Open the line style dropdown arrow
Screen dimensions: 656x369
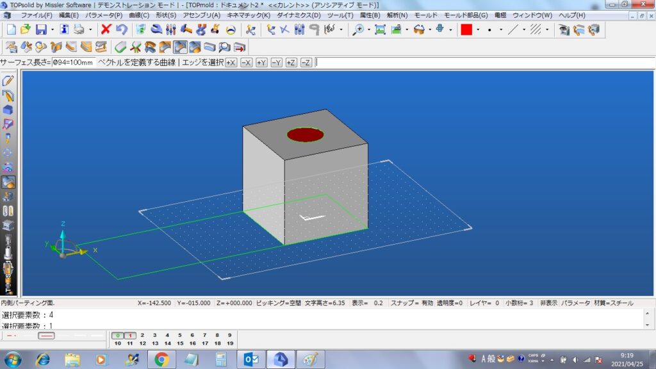tap(524, 29)
